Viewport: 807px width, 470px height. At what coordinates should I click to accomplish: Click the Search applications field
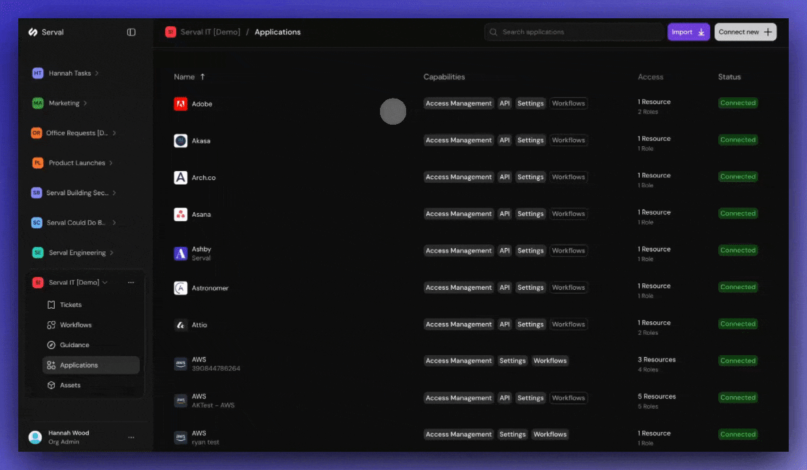point(573,31)
